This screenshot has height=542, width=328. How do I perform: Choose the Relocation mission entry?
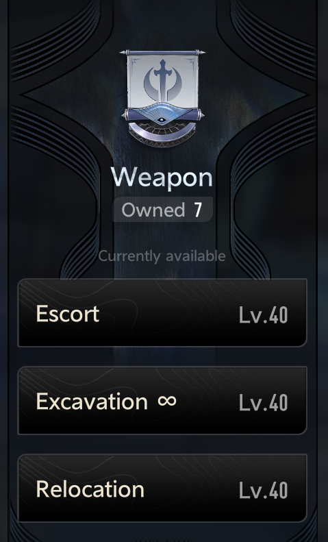pyautogui.click(x=162, y=489)
